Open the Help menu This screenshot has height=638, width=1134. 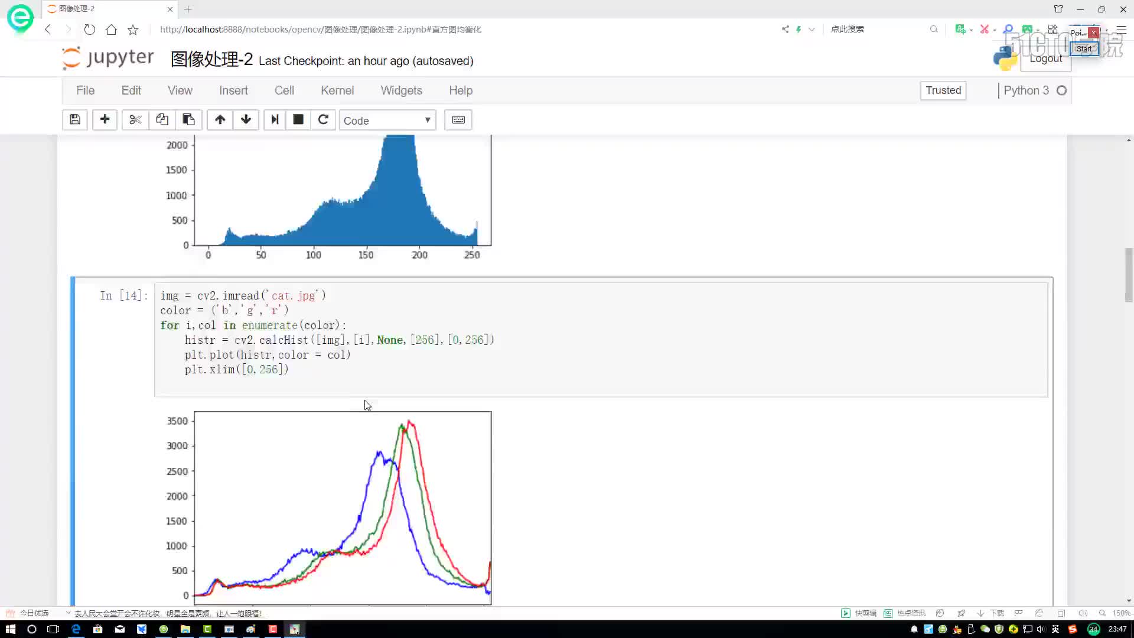tap(461, 90)
